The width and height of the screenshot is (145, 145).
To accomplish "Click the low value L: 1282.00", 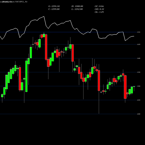I will (77, 9).
